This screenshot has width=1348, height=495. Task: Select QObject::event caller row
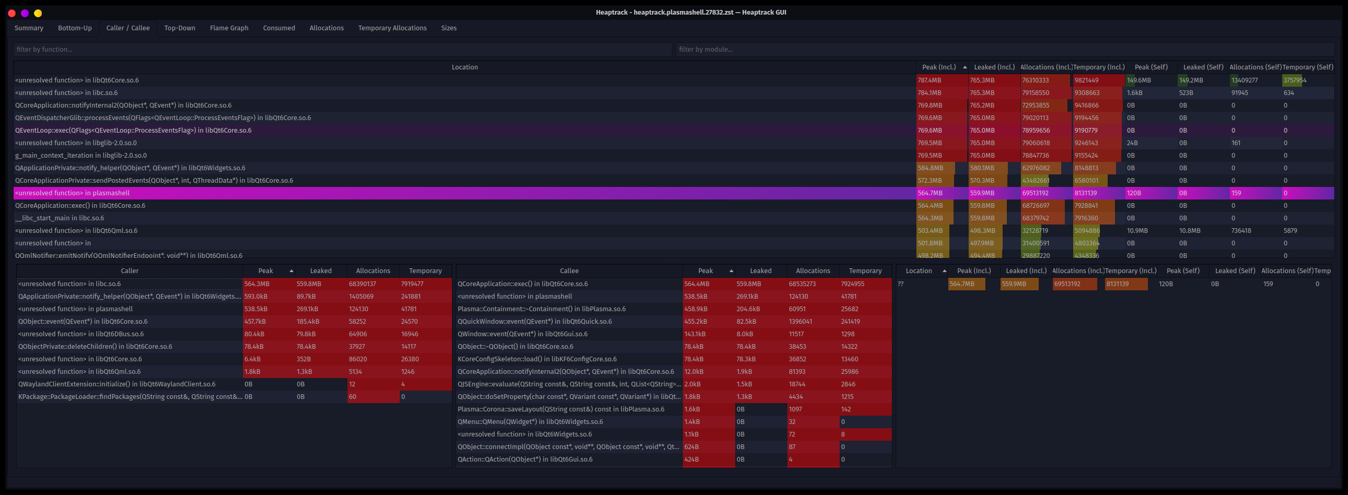pyautogui.click(x=234, y=322)
